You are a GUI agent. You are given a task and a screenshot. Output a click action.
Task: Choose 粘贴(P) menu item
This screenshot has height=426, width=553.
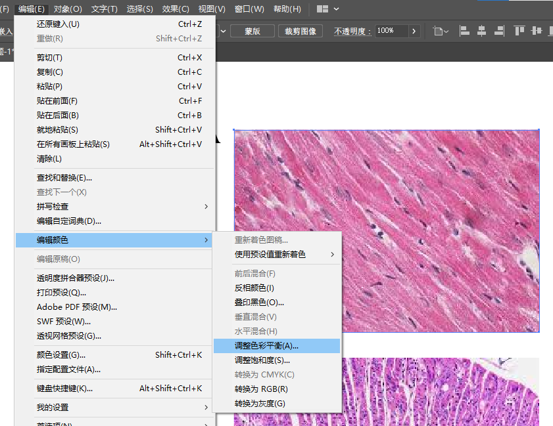click(x=114, y=86)
